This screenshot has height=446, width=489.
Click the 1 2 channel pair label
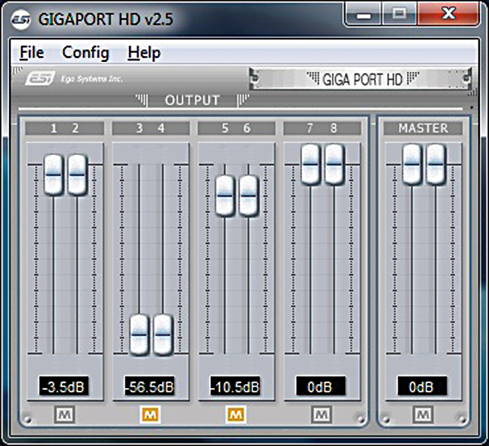pos(65,128)
